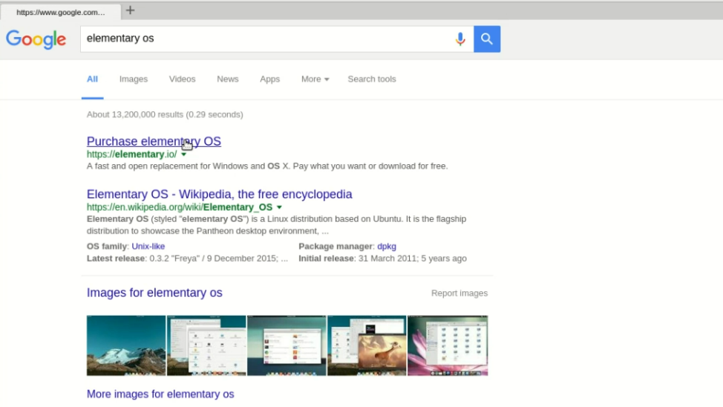Click the 'Linux distribution based on Ubuntu' snippet
Viewport: 723px width, 407px height.
tap(276, 225)
